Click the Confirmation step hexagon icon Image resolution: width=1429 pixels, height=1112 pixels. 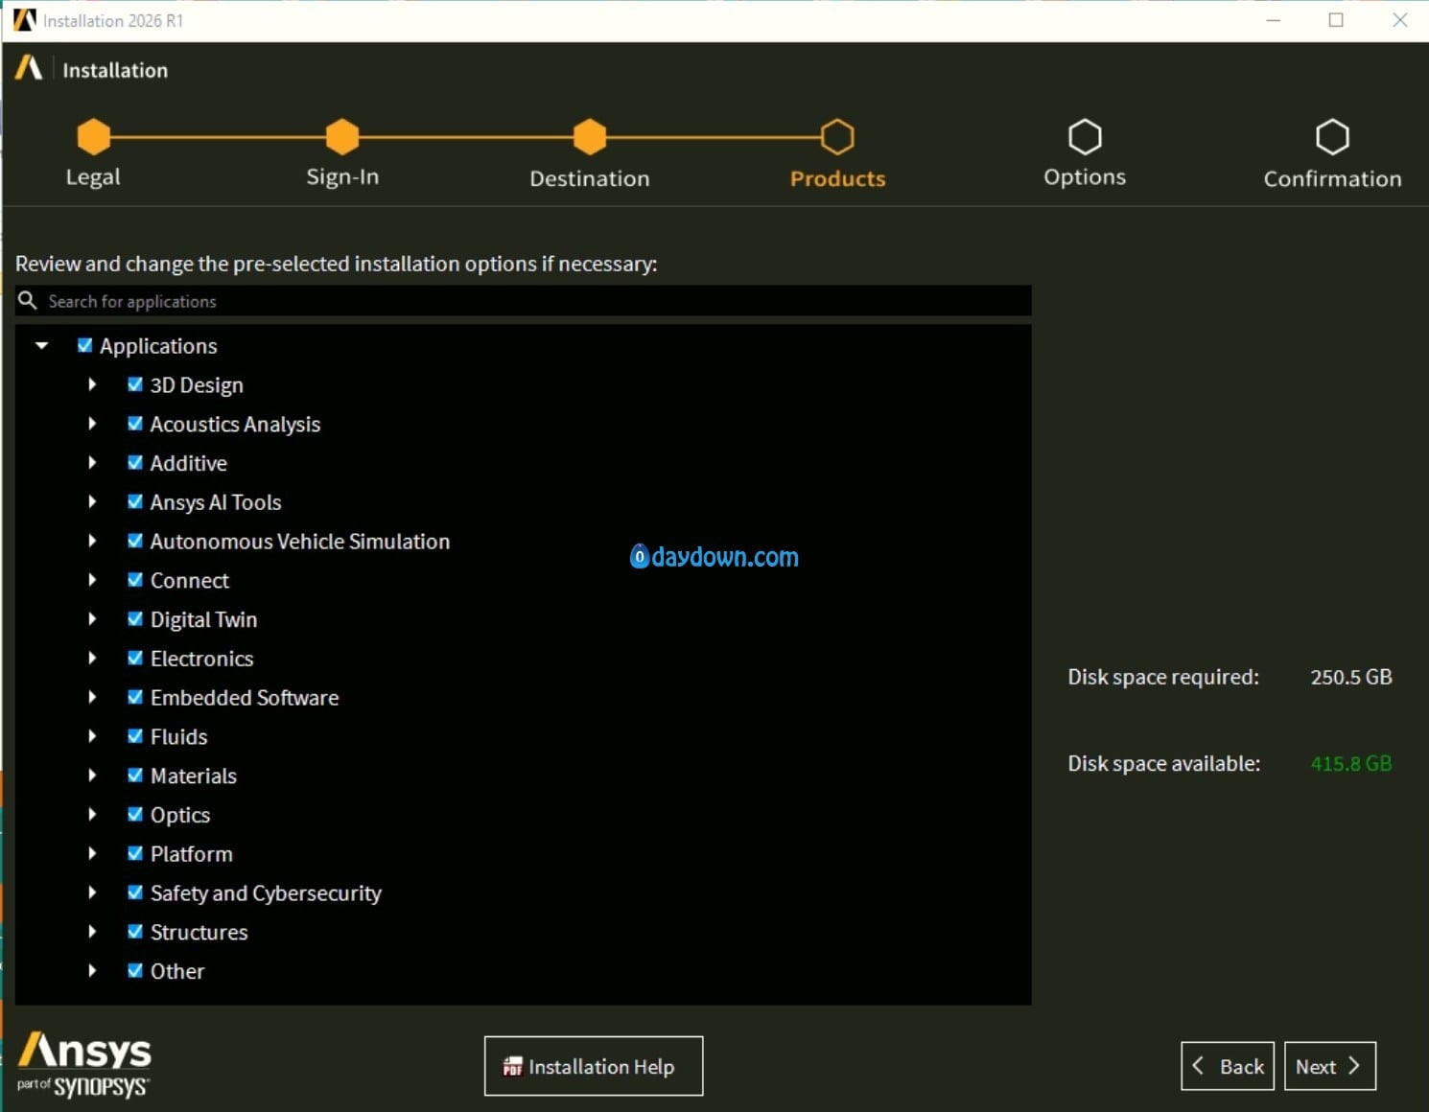(1332, 137)
